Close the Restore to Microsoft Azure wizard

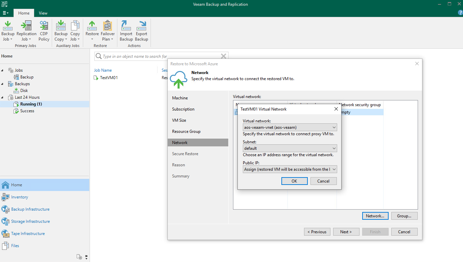(417, 64)
